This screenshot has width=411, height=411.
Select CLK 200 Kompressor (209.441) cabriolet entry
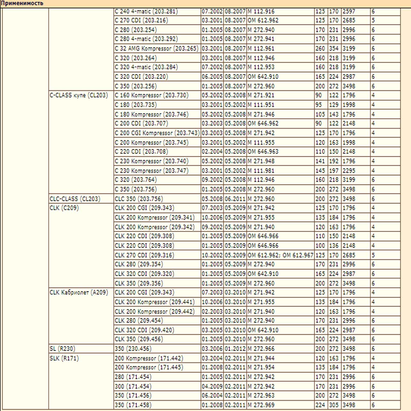(x=155, y=302)
